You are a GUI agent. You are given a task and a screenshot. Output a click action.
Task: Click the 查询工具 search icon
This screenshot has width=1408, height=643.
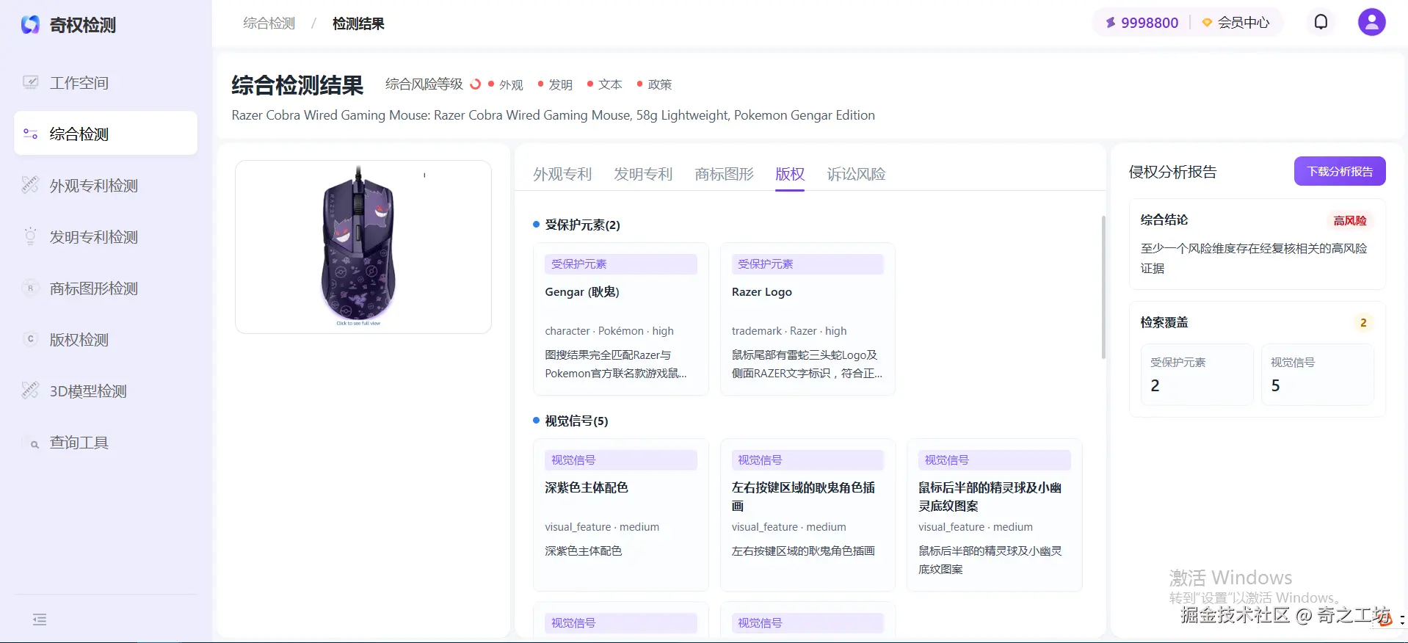[x=33, y=443]
